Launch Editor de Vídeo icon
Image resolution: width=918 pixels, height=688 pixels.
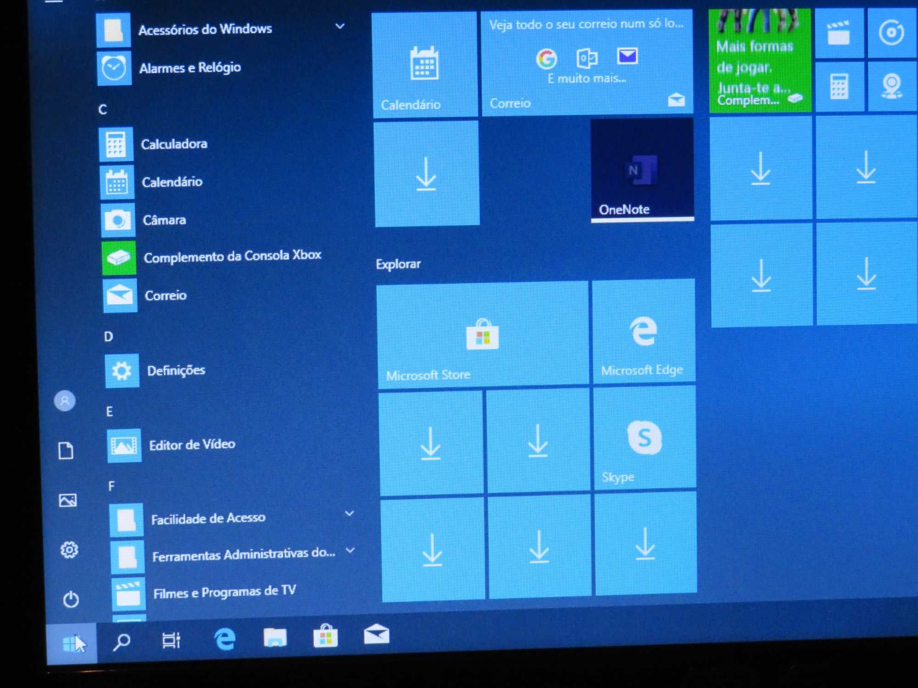tap(124, 445)
